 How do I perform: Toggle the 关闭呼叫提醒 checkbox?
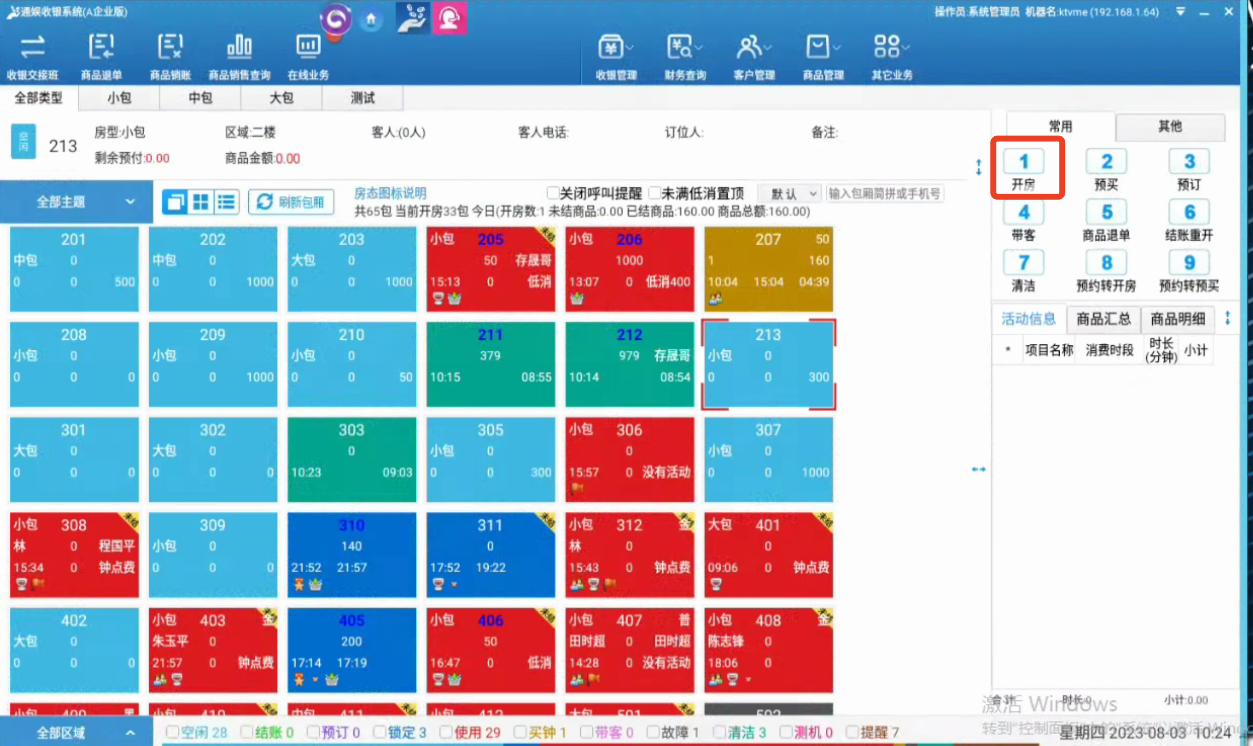point(552,193)
